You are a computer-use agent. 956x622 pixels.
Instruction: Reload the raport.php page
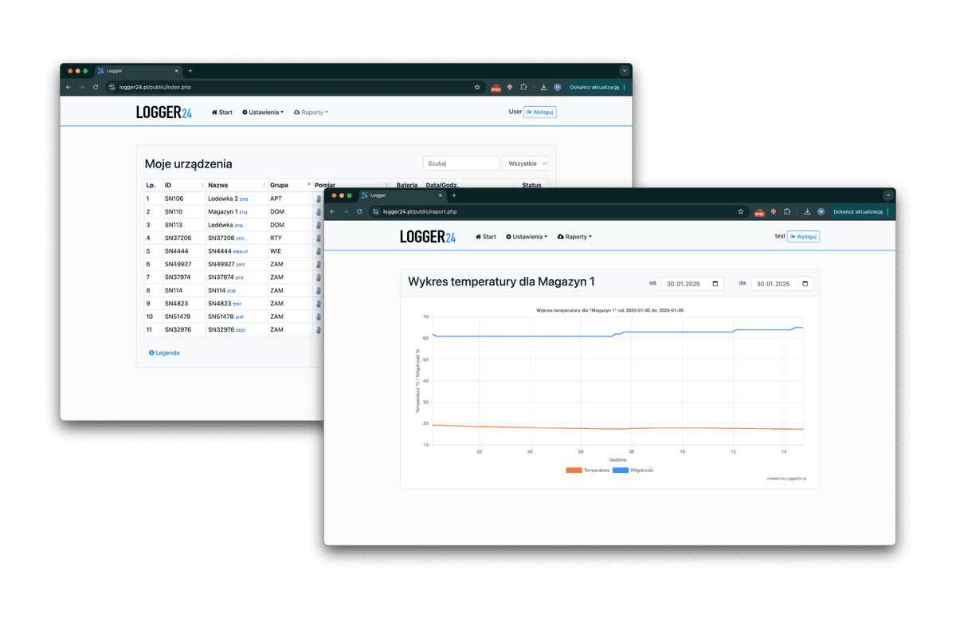pyautogui.click(x=359, y=211)
